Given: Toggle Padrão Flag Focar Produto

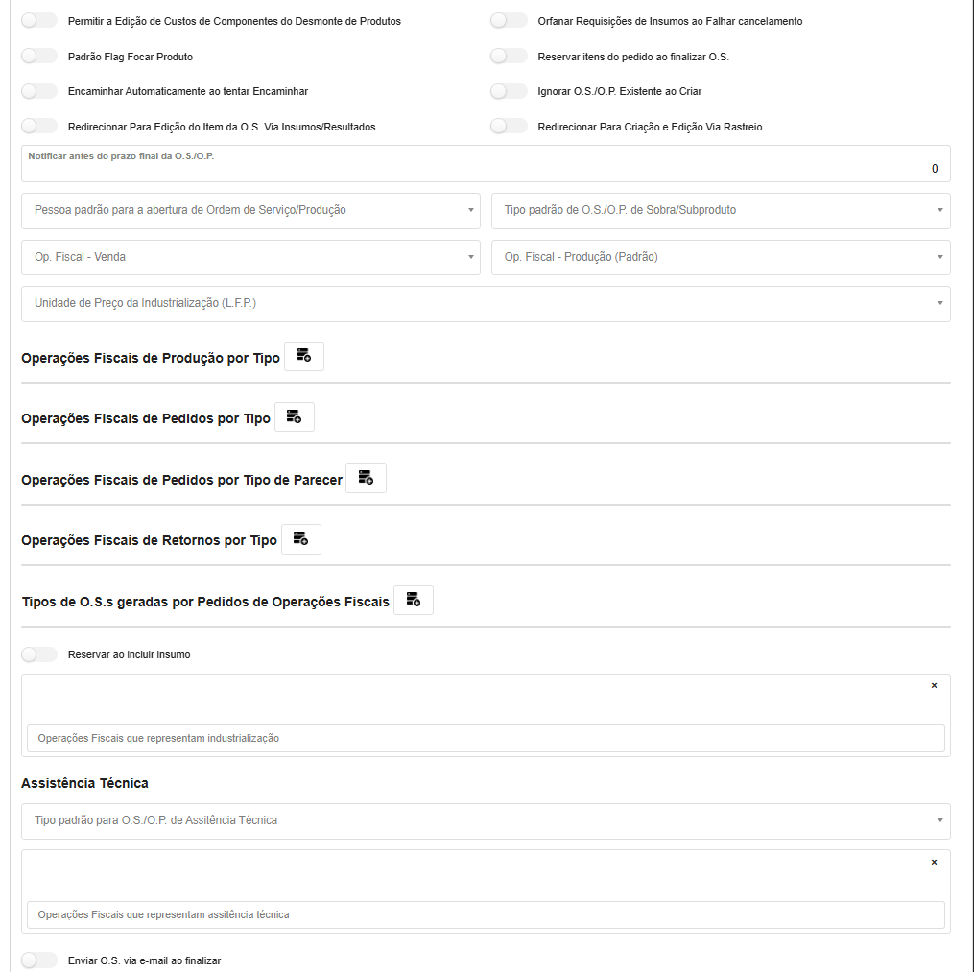Looking at the screenshot, I should [39, 57].
